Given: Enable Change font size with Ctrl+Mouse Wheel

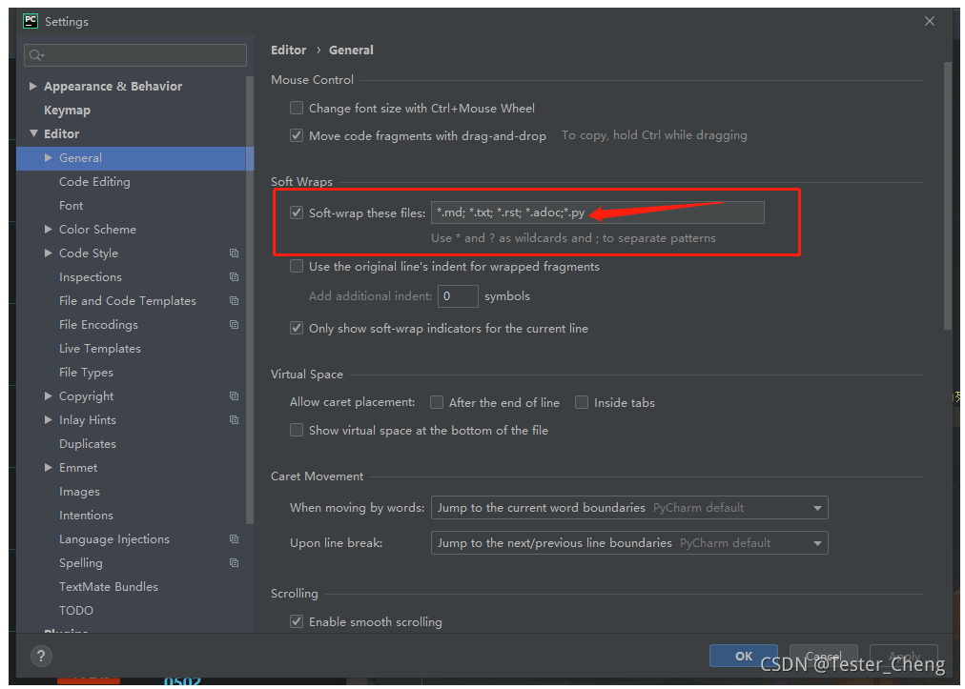Looking at the screenshot, I should pyautogui.click(x=297, y=109).
